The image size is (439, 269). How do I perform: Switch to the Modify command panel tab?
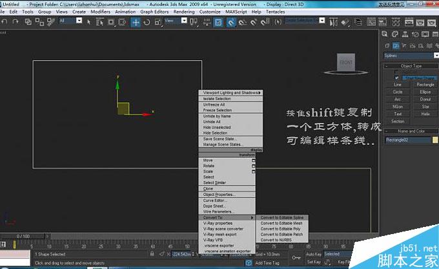(x=395, y=34)
